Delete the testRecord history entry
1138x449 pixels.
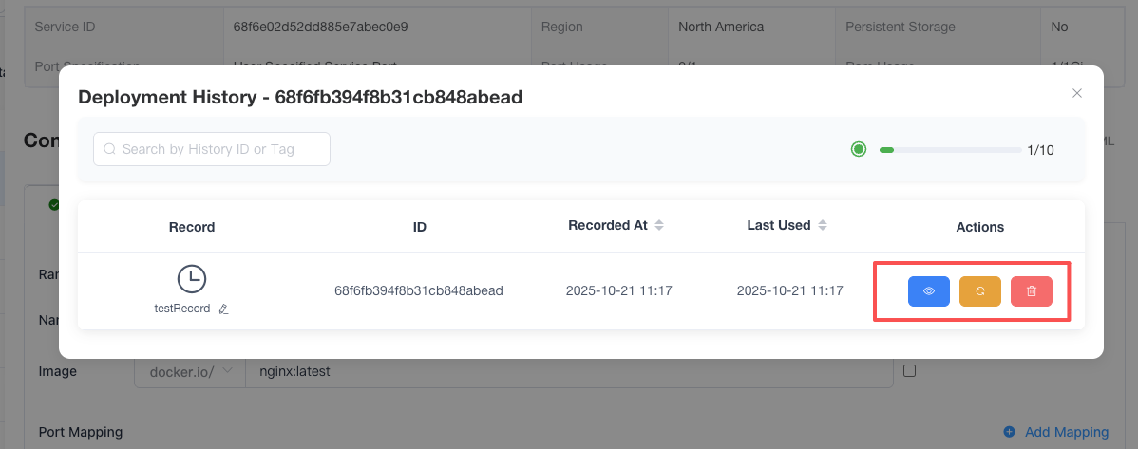[x=1032, y=291]
